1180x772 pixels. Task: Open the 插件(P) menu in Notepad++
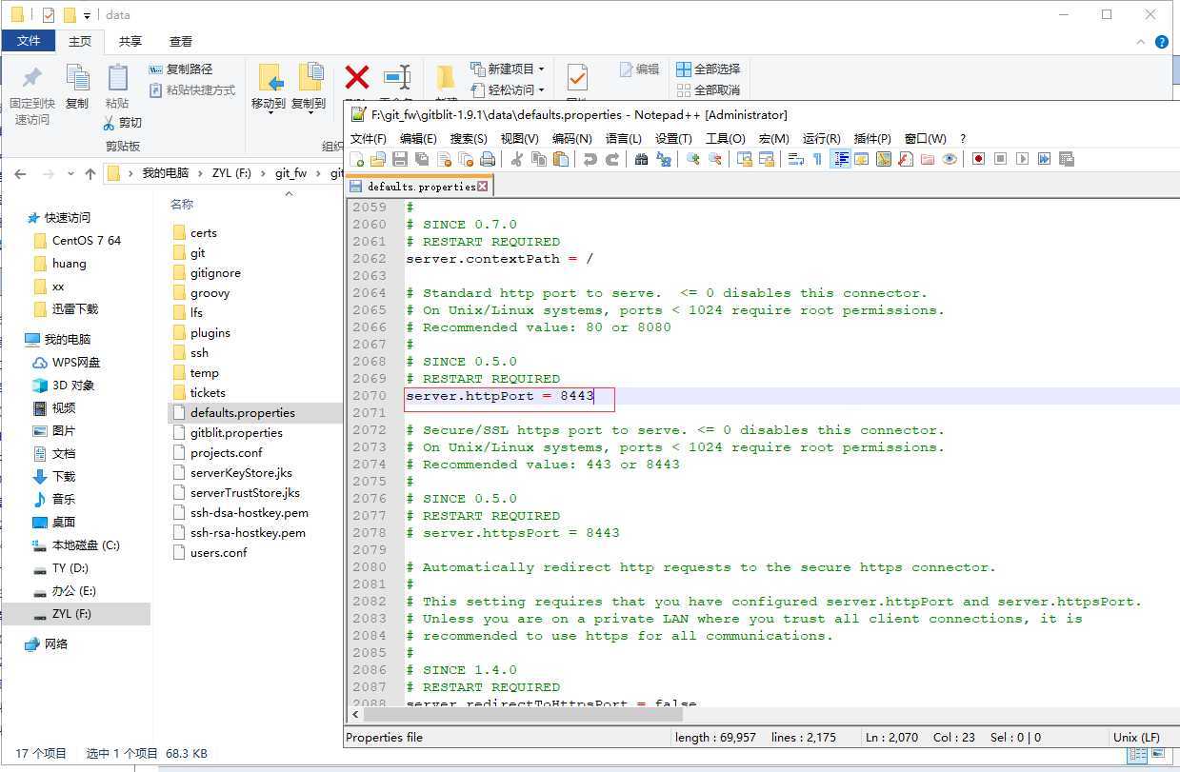(x=872, y=138)
